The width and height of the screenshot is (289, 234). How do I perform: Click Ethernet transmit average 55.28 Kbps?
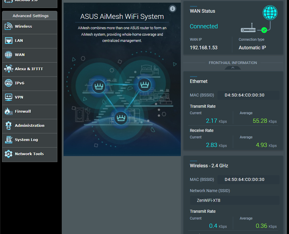pyautogui.click(x=265, y=121)
